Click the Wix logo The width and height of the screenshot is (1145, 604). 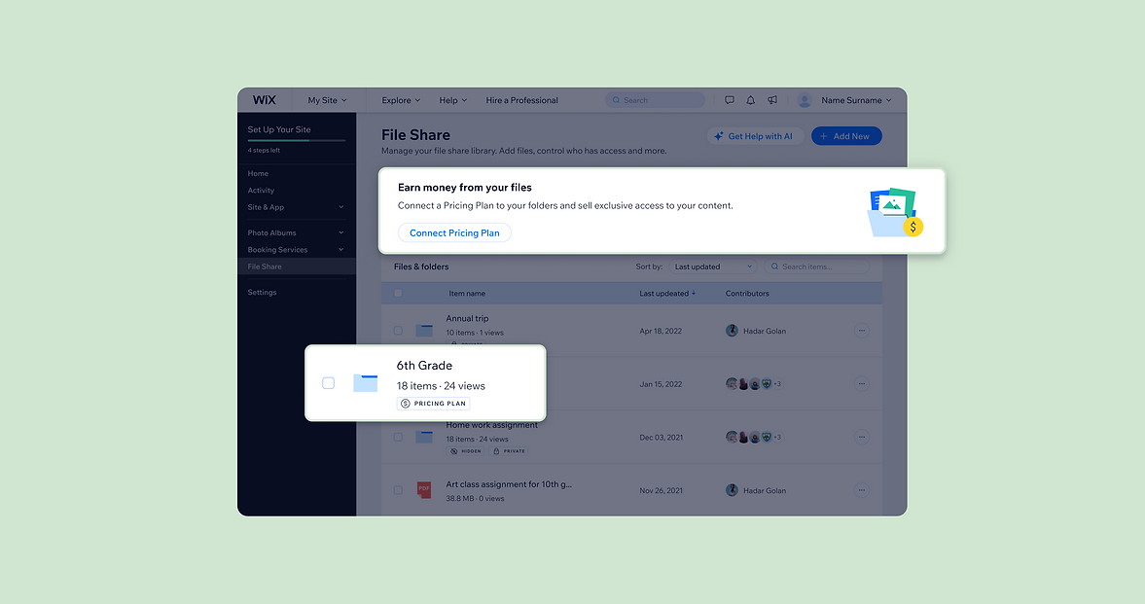pos(265,100)
